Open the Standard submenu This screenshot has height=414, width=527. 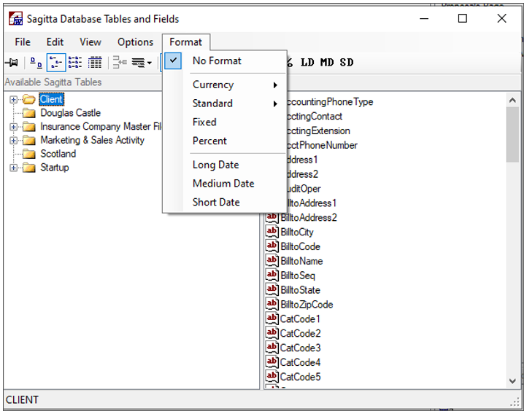(224, 103)
